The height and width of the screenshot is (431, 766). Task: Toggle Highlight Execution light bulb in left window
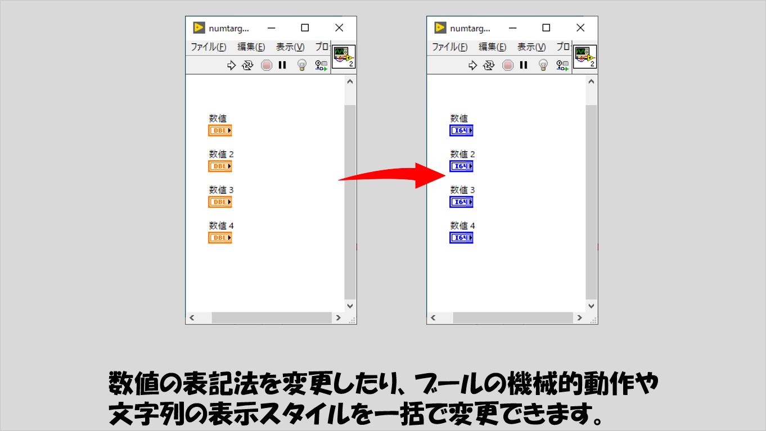pyautogui.click(x=302, y=65)
